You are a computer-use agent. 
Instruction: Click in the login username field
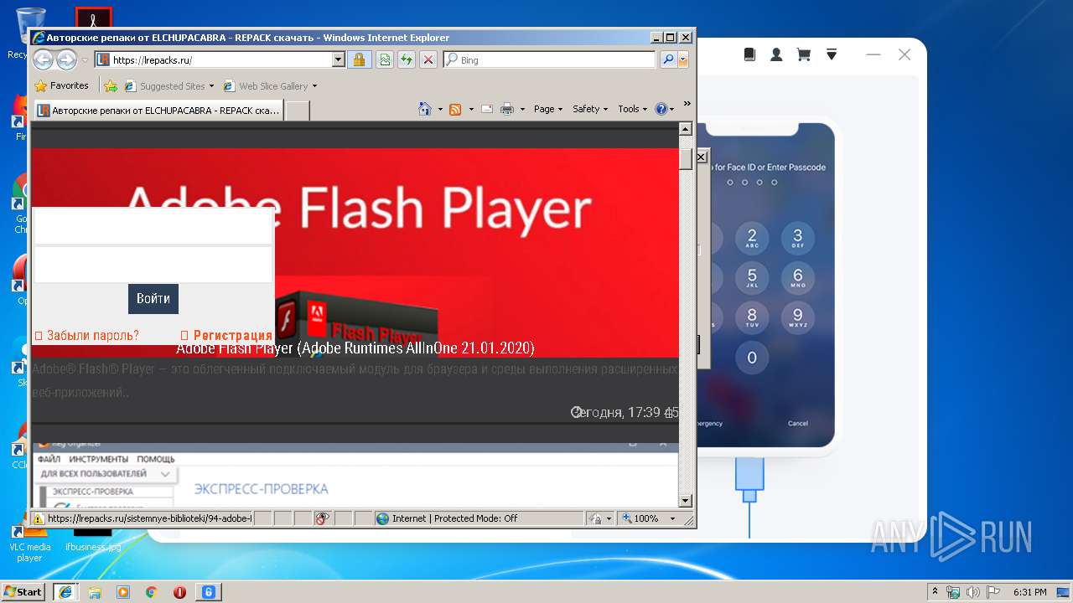pos(153,225)
